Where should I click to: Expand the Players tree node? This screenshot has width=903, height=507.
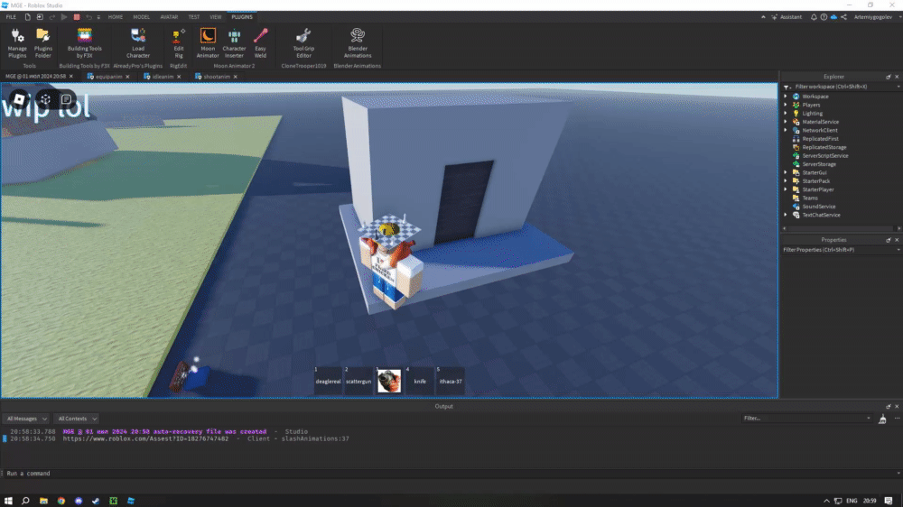click(786, 105)
